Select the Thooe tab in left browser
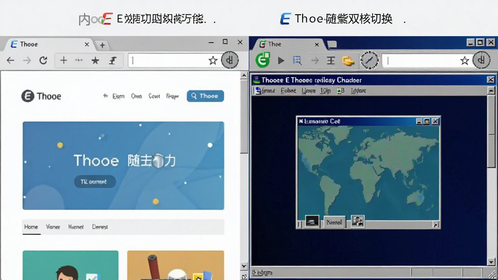This screenshot has height=280, width=498. (48, 44)
